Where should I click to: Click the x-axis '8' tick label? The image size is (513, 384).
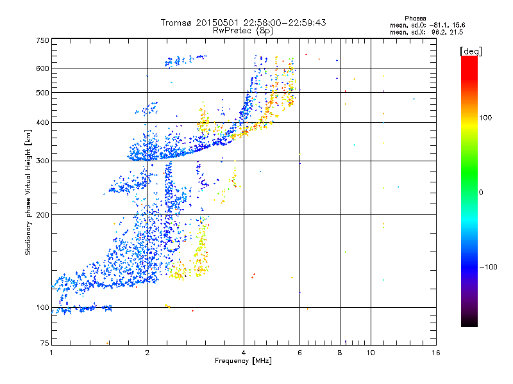(x=340, y=353)
